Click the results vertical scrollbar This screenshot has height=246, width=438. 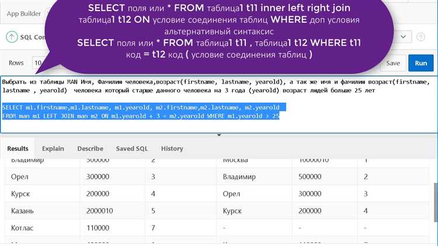(x=436, y=202)
